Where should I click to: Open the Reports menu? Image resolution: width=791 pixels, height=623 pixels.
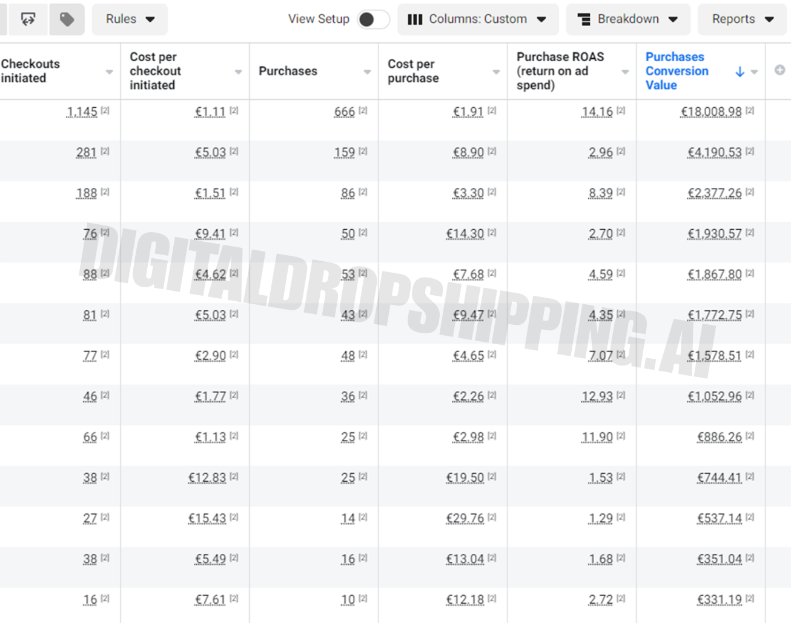(742, 19)
